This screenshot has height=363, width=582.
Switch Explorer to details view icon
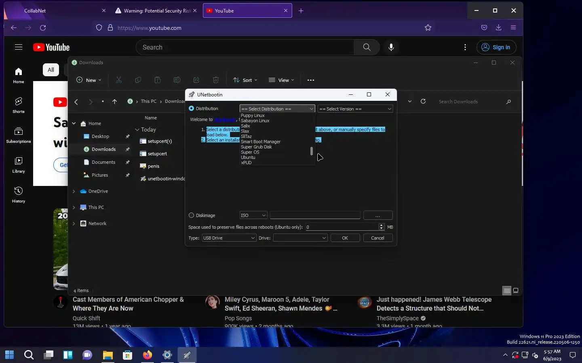(x=507, y=290)
